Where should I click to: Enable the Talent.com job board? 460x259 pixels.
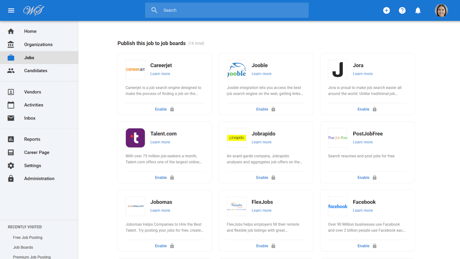(161, 178)
